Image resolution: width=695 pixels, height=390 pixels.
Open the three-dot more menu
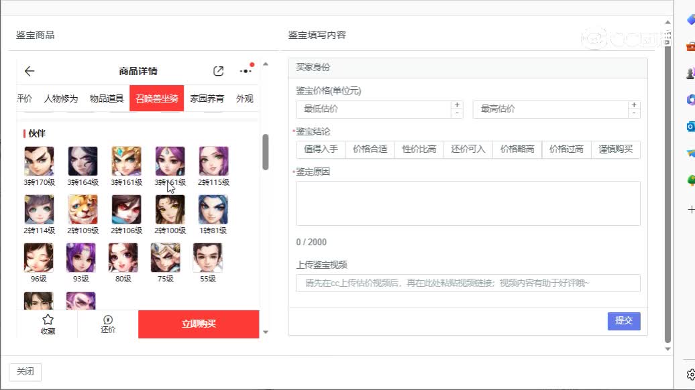(245, 71)
